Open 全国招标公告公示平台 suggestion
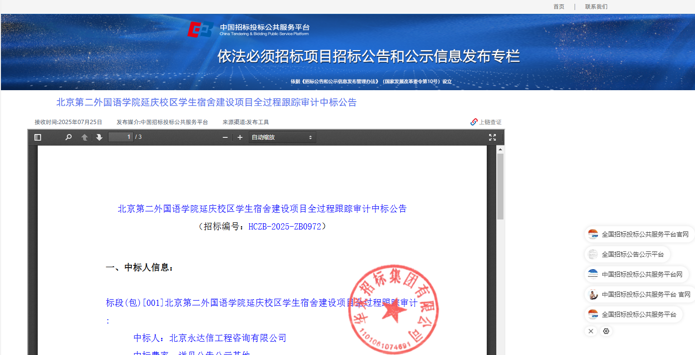The height and width of the screenshot is (355, 695). click(627, 254)
